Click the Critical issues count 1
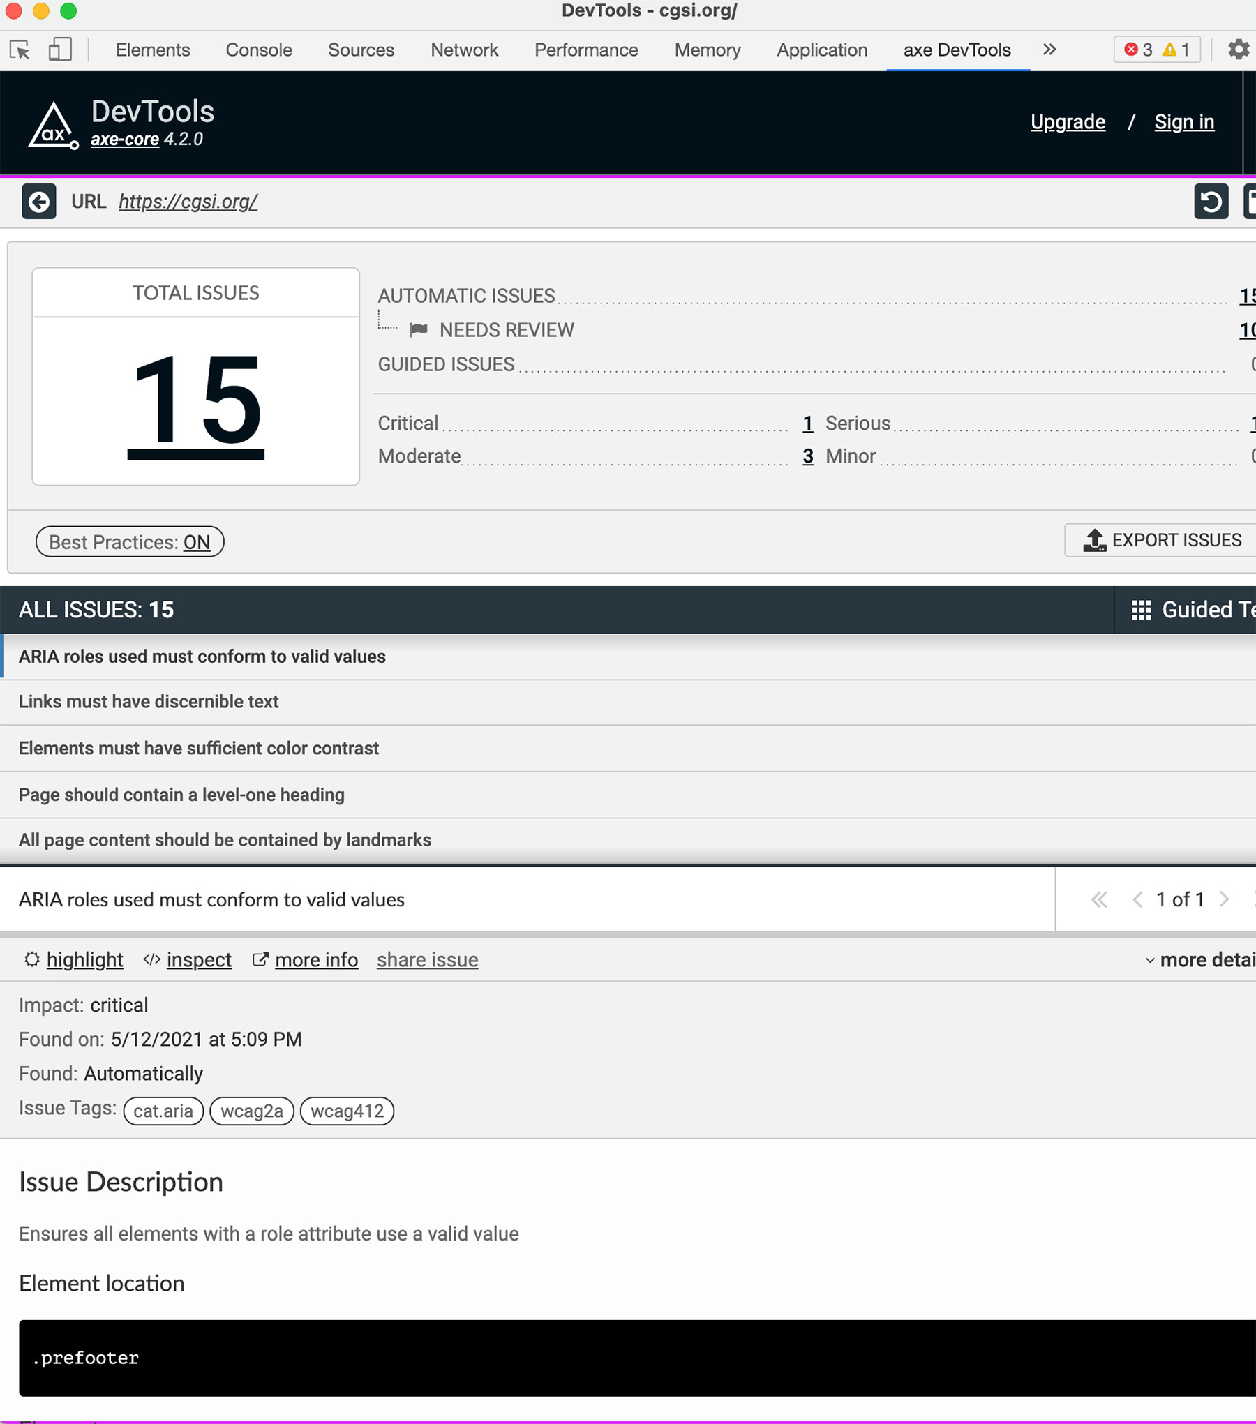The width and height of the screenshot is (1256, 1424). 808,424
